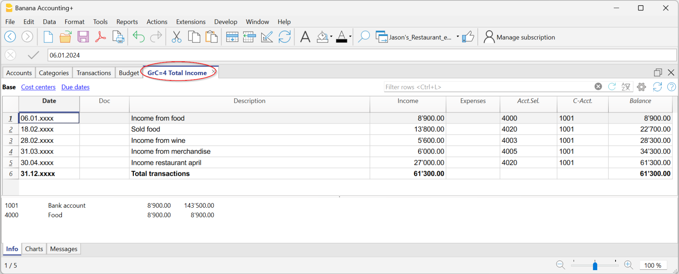679x274 pixels.
Task: Expand the fill color dropdown arrow
Action: (331, 37)
